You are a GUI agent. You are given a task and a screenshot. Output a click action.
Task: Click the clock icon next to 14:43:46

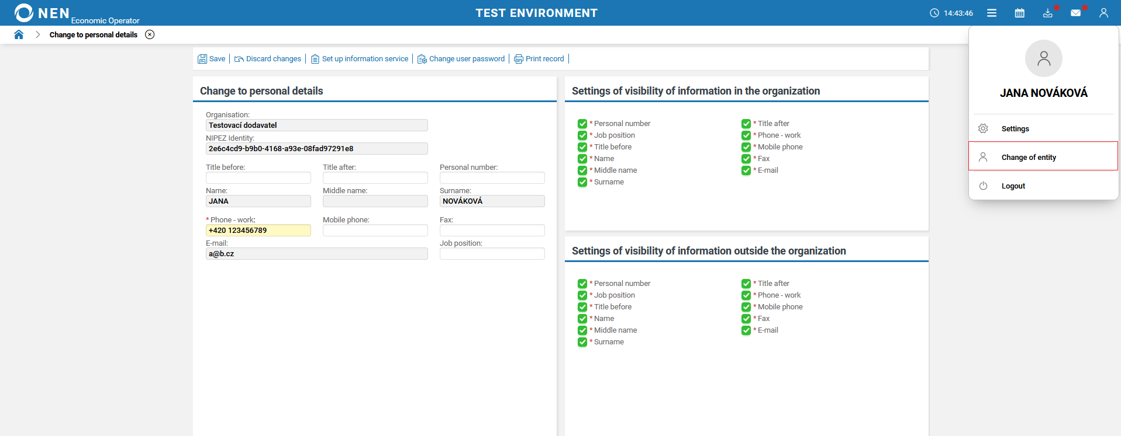pos(934,13)
